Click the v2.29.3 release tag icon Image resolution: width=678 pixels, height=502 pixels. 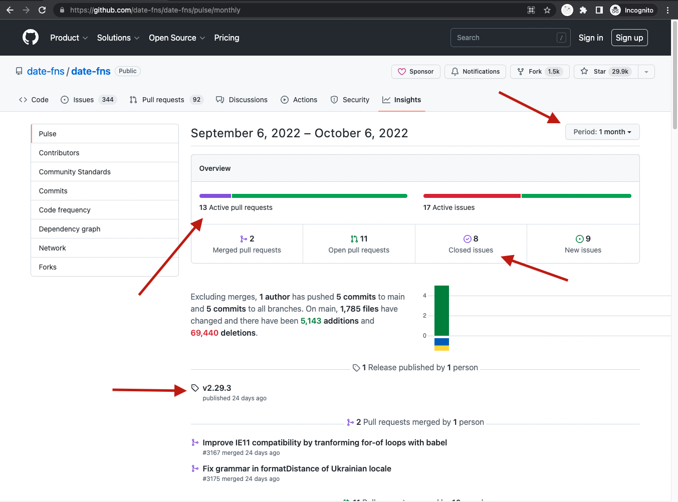pos(195,388)
